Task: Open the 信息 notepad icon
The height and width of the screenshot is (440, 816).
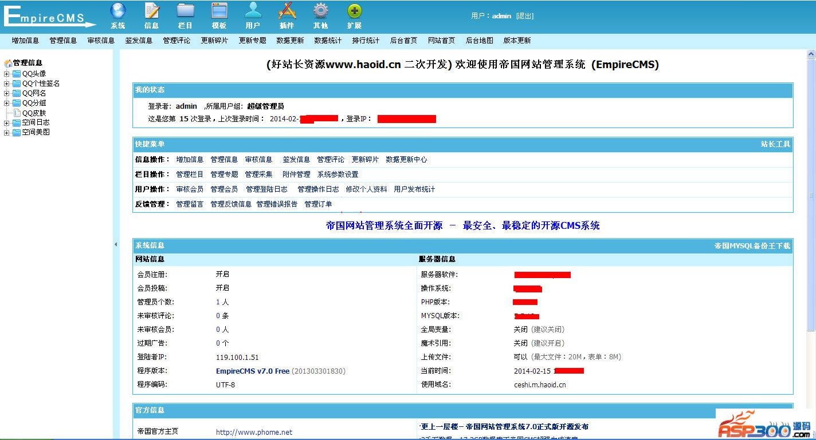Action: [x=151, y=11]
